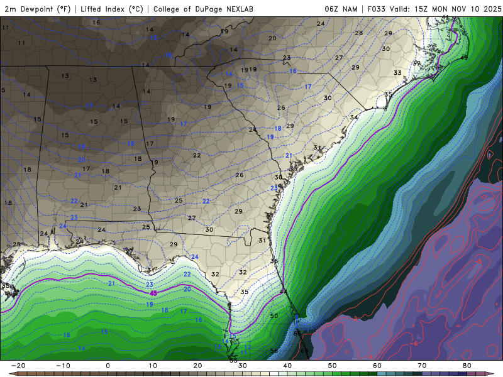This screenshot has width=503, height=377.
Task: Click the right arrow end of color bar
Action: pyautogui.click(x=491, y=374)
